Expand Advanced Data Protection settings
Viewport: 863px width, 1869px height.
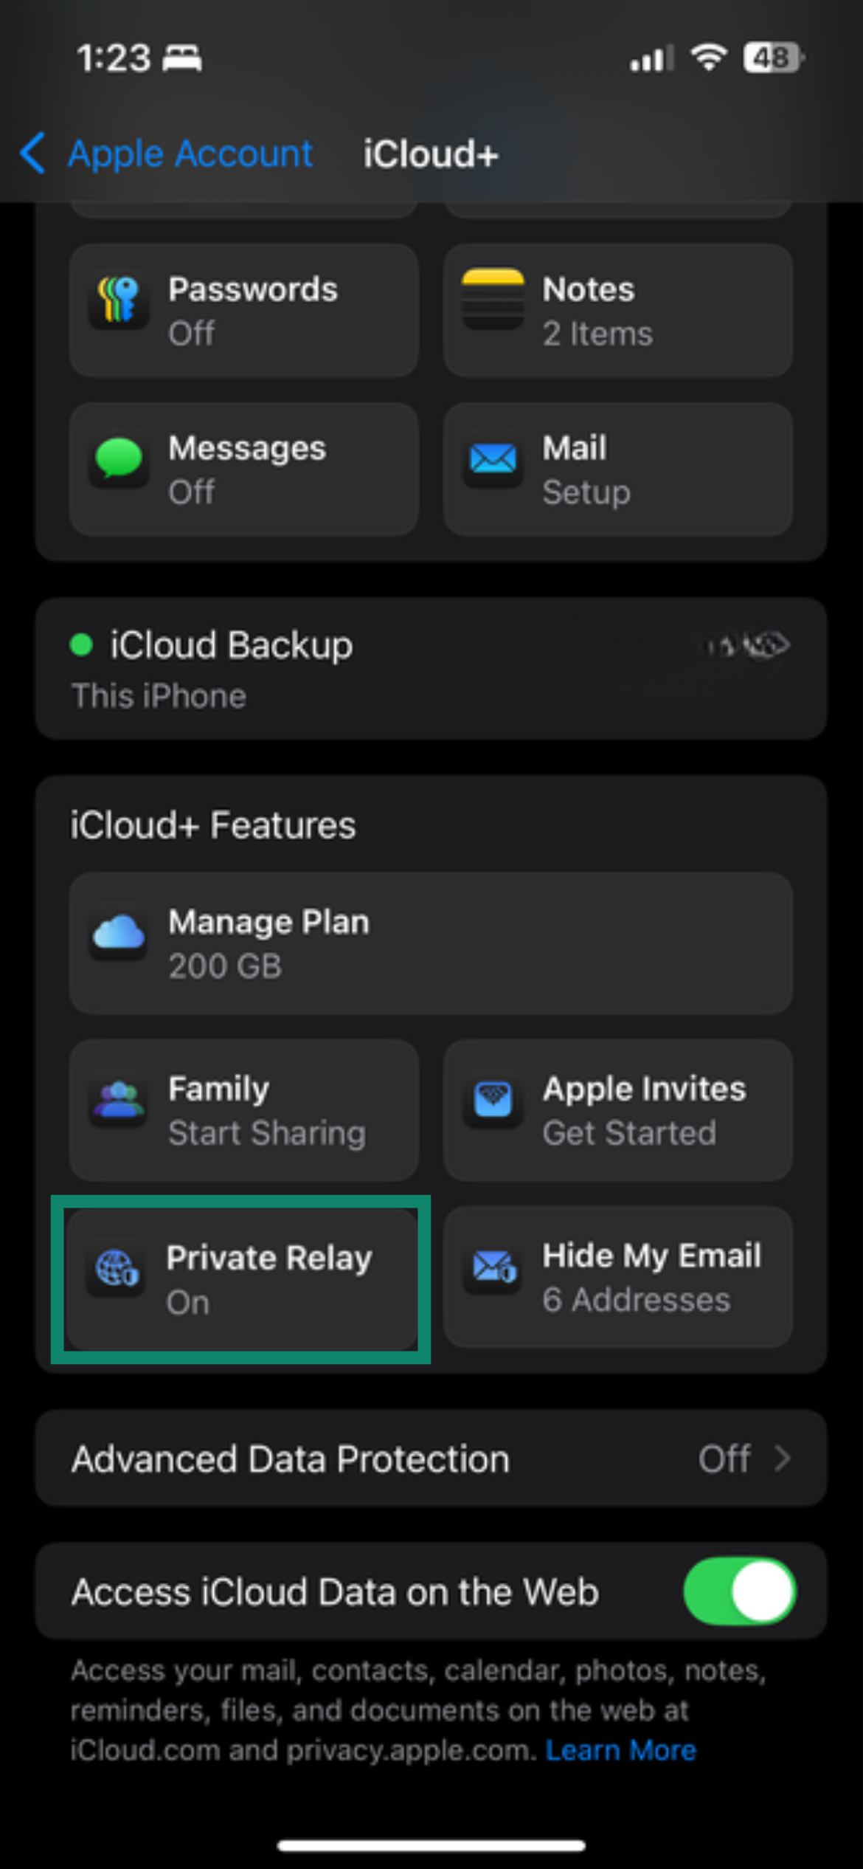click(x=431, y=1458)
